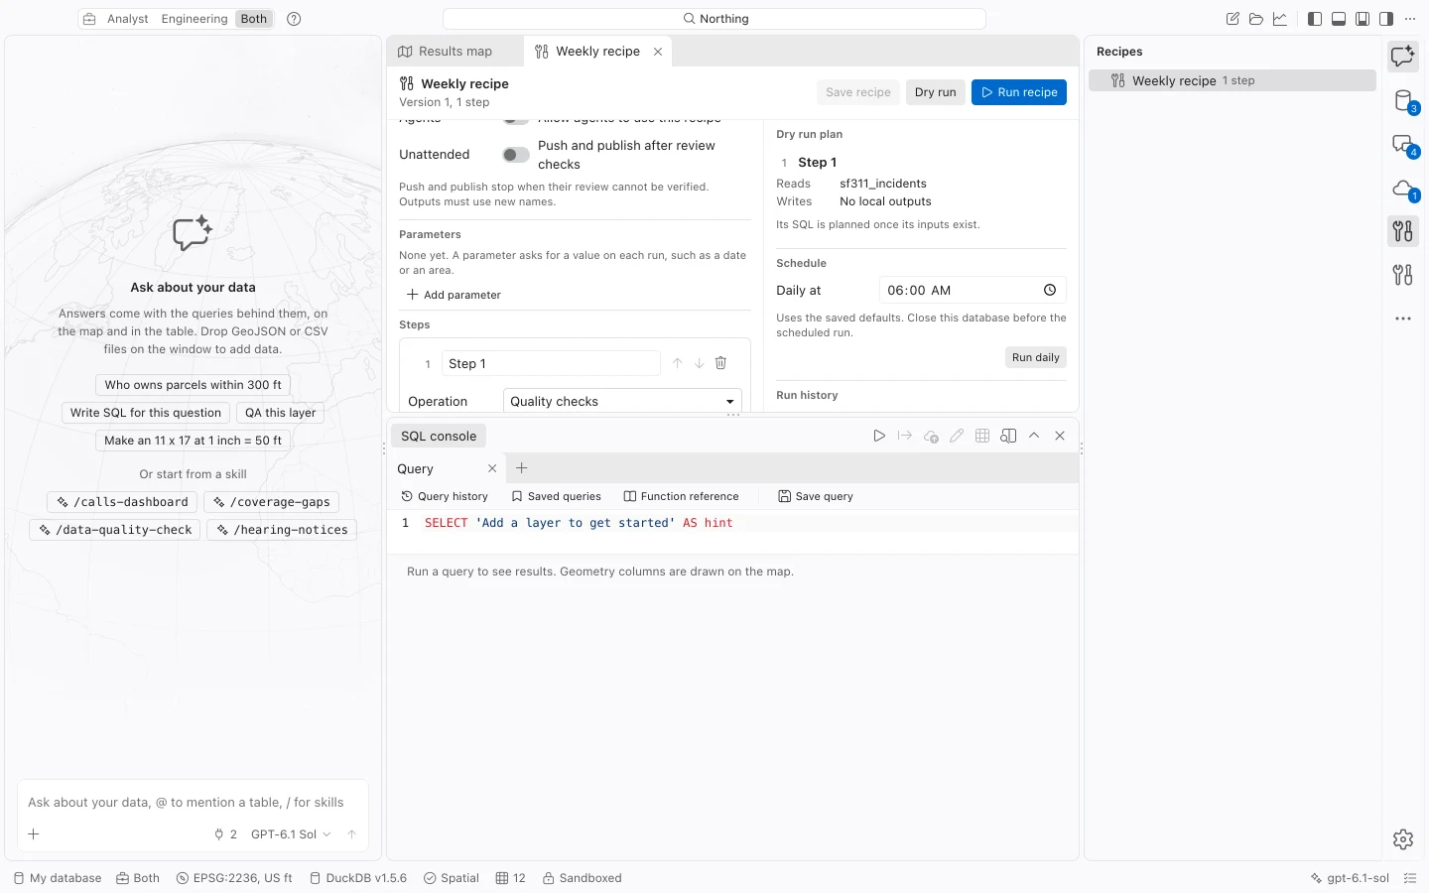Viewport: 1429px width, 893px height.
Task: Toggle the right sidebar panel icon
Action: [x=1386, y=19]
